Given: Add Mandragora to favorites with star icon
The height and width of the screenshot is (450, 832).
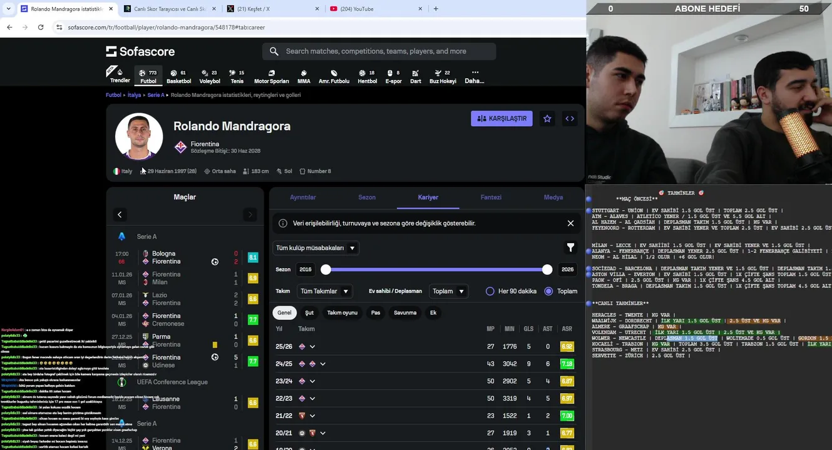Looking at the screenshot, I should [547, 119].
